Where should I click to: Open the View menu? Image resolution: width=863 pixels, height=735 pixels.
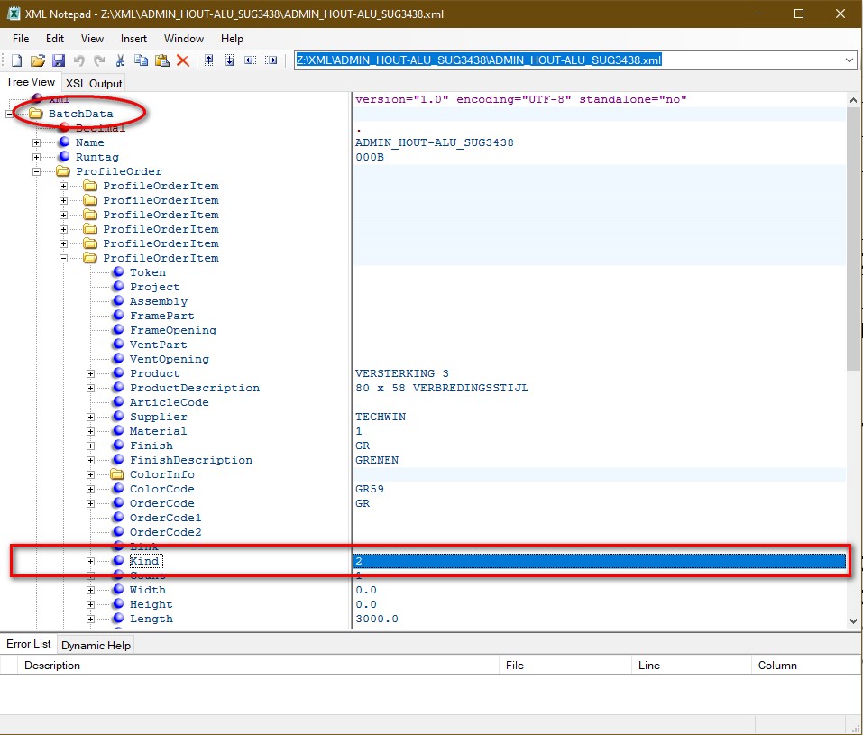click(93, 39)
